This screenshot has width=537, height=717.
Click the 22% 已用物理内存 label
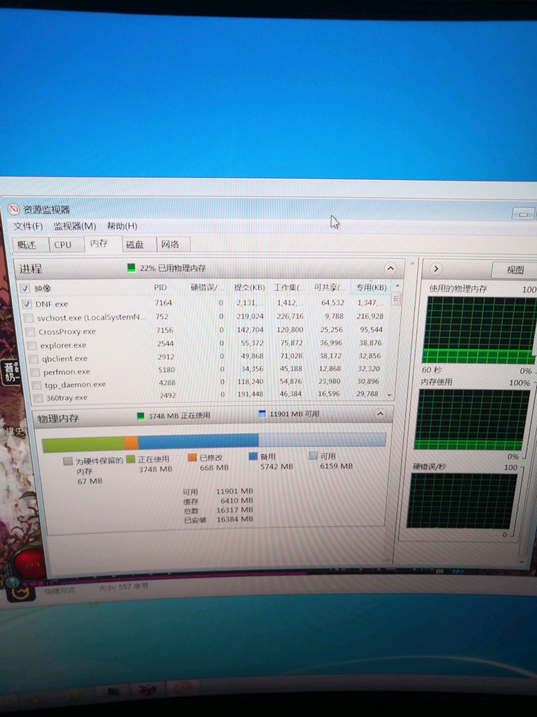point(172,268)
